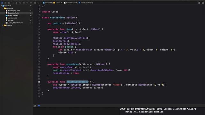Viewport: 205px width, 115px height.
Task: Open the Test navigator
Action: pyautogui.click(x=20, y=3)
